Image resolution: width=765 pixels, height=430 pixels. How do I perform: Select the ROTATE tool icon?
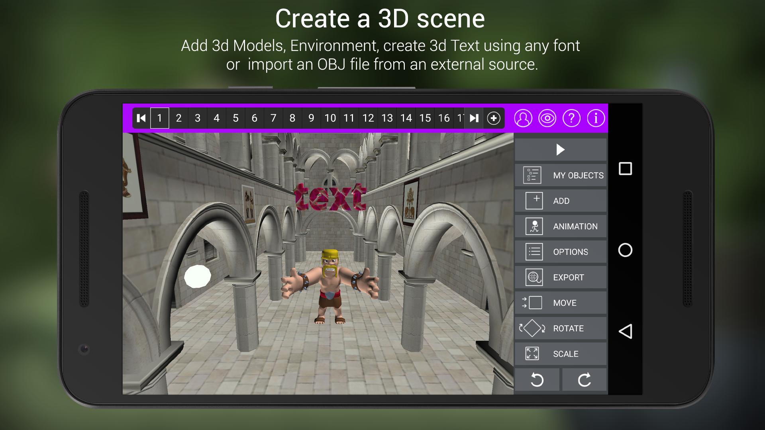pos(532,328)
